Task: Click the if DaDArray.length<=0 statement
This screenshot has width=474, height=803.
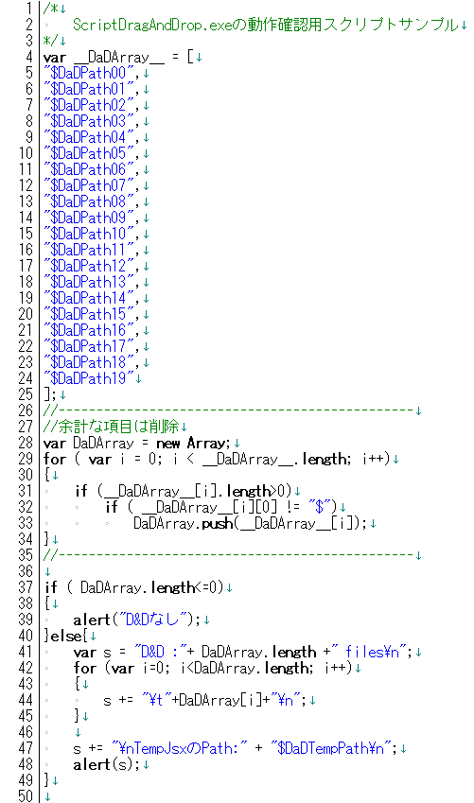Action: (x=134, y=587)
